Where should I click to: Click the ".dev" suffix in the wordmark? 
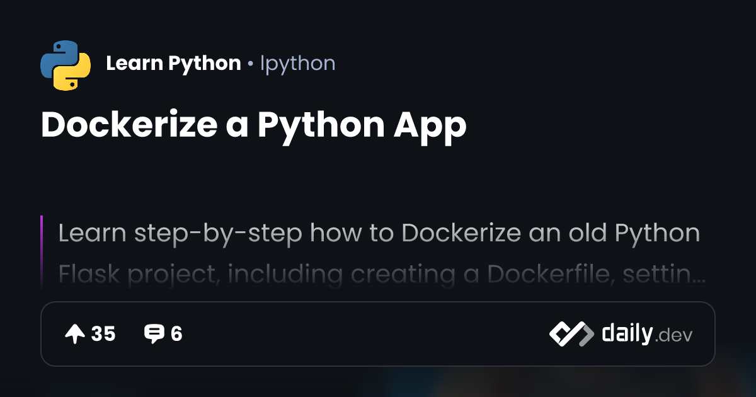[x=673, y=336]
